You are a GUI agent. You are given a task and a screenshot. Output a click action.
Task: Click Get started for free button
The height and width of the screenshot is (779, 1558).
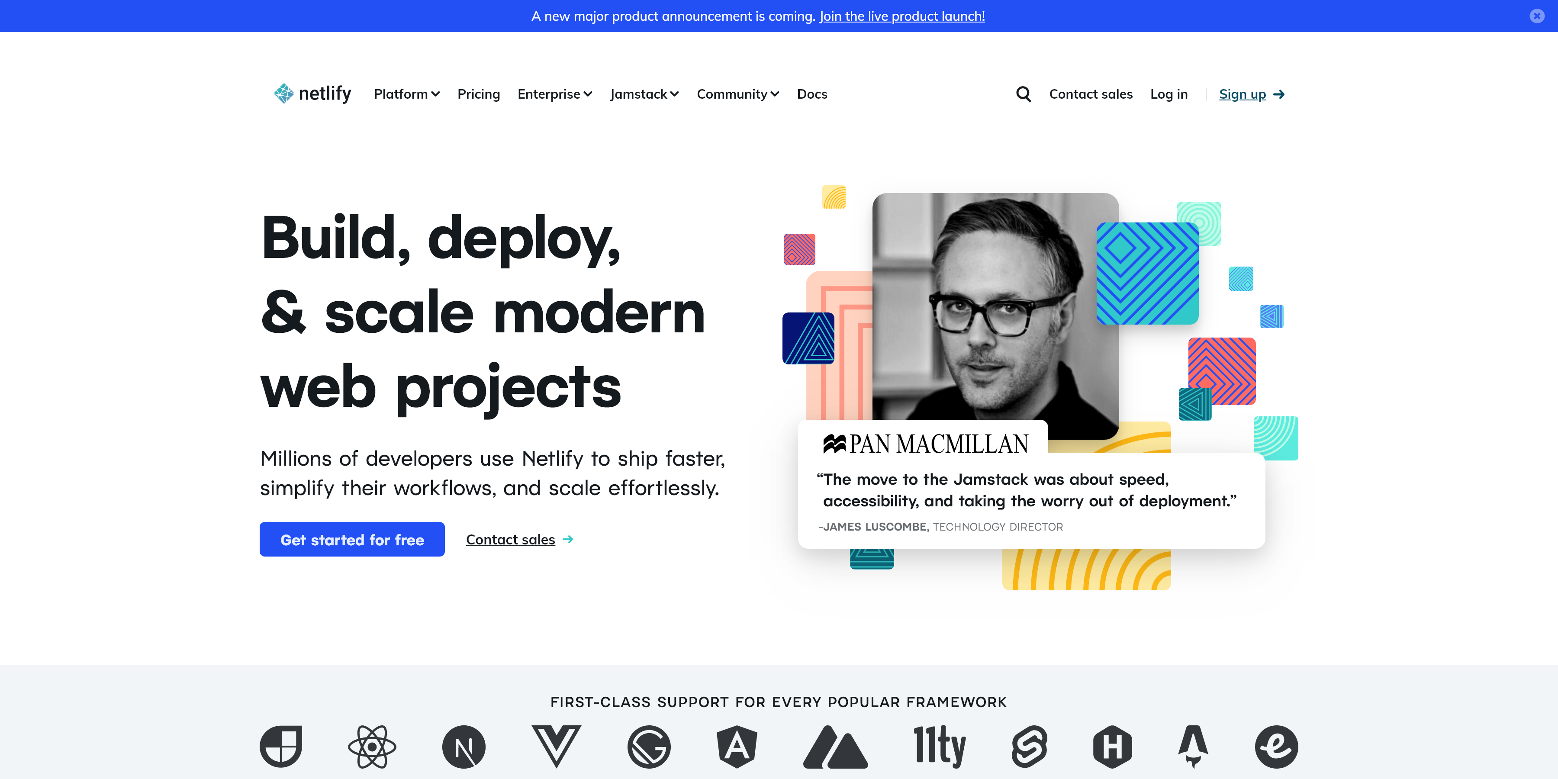(x=352, y=539)
